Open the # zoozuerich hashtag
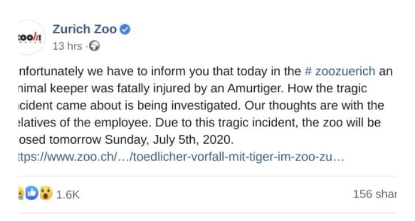 pos(340,72)
